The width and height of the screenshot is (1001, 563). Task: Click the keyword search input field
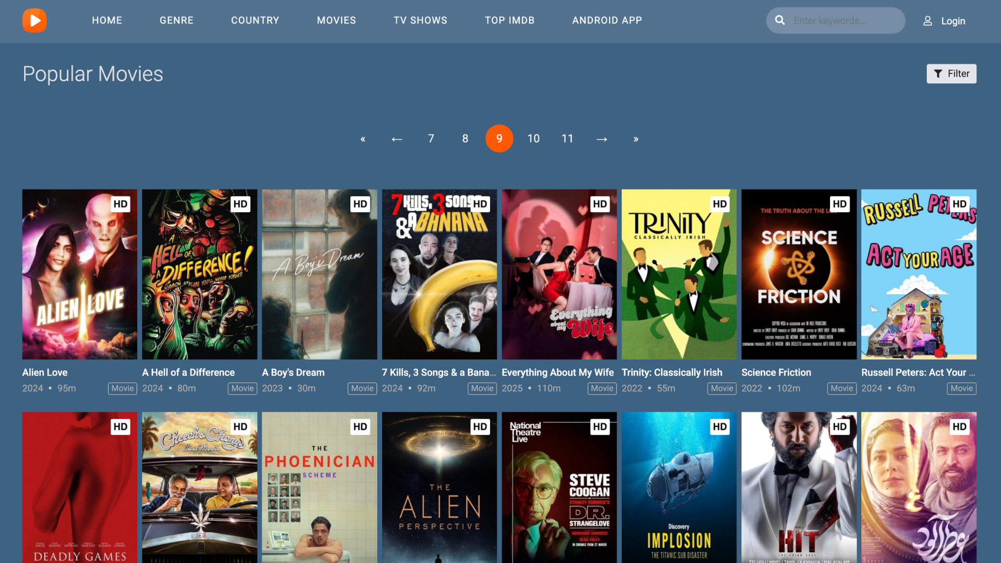point(845,20)
